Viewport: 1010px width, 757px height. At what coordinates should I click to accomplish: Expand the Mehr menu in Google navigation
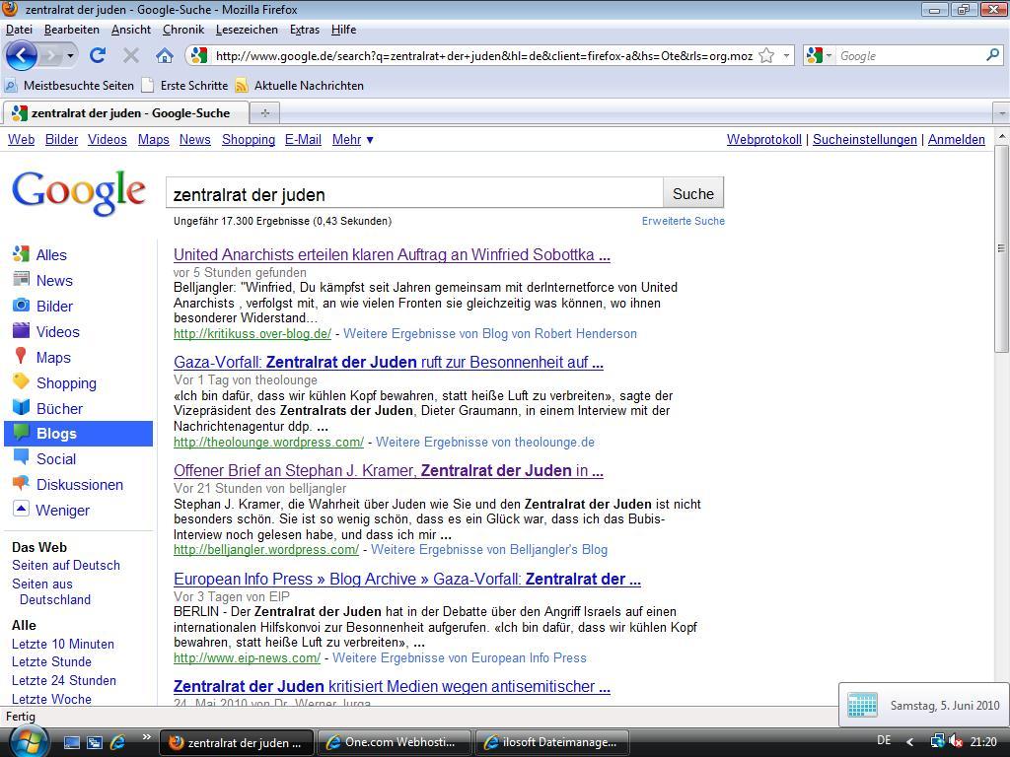coord(352,139)
